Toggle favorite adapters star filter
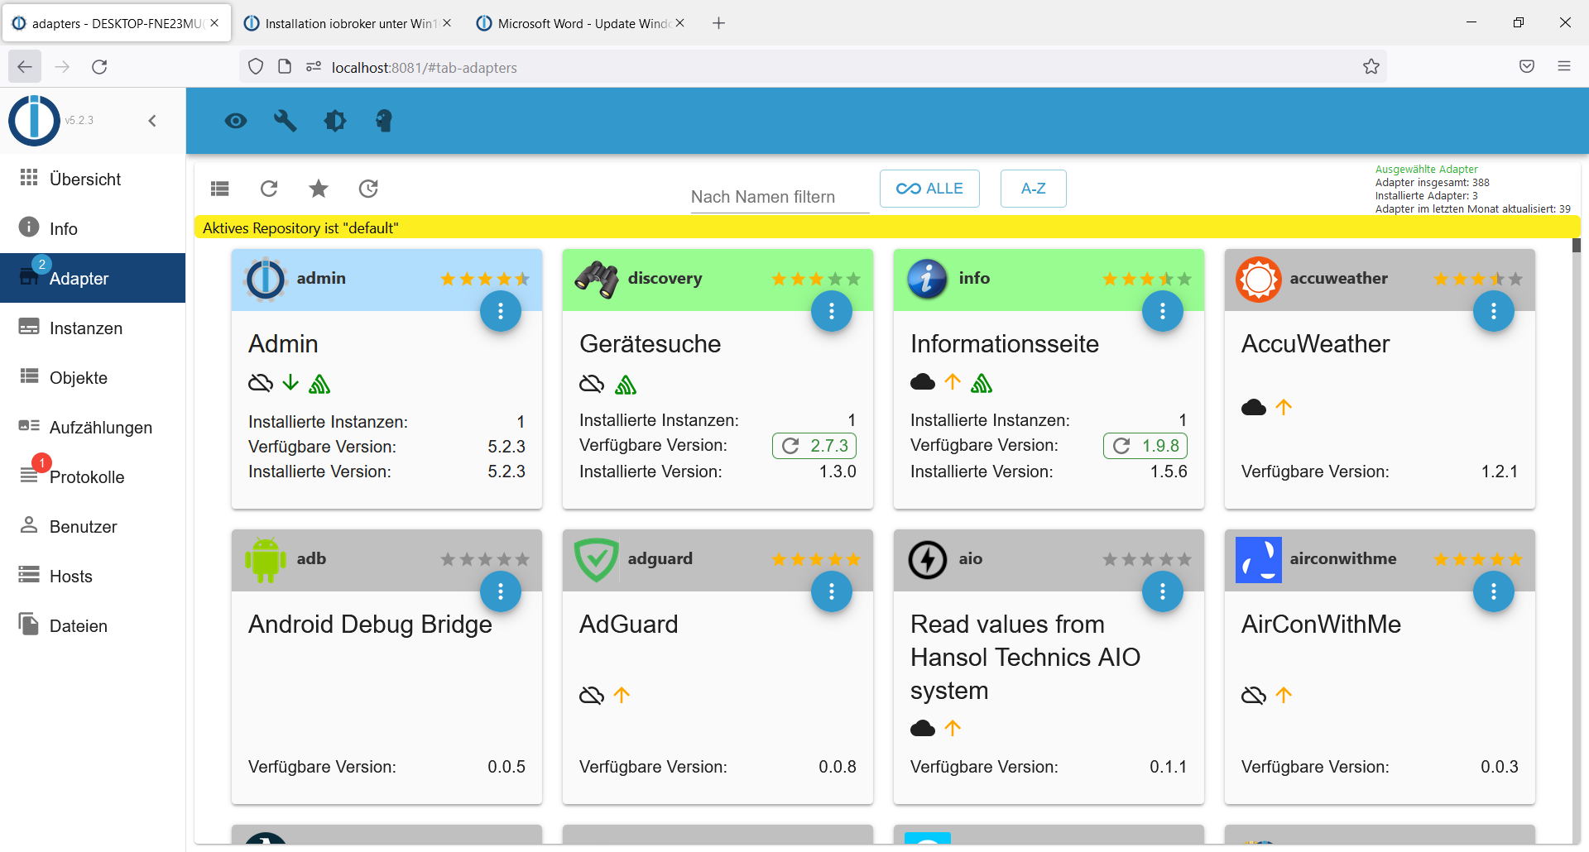1589x852 pixels. pos(319,189)
